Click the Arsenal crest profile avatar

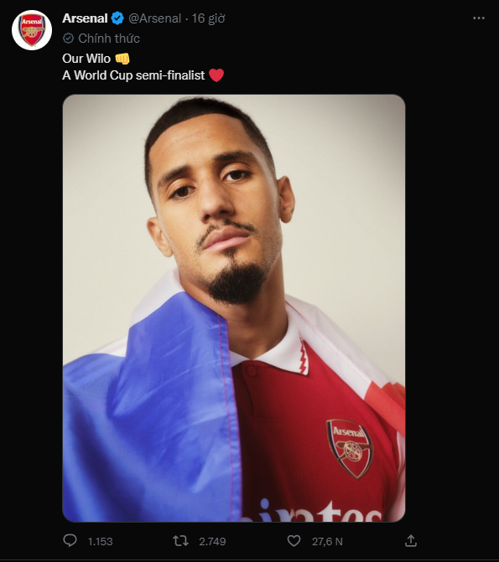[x=32, y=30]
